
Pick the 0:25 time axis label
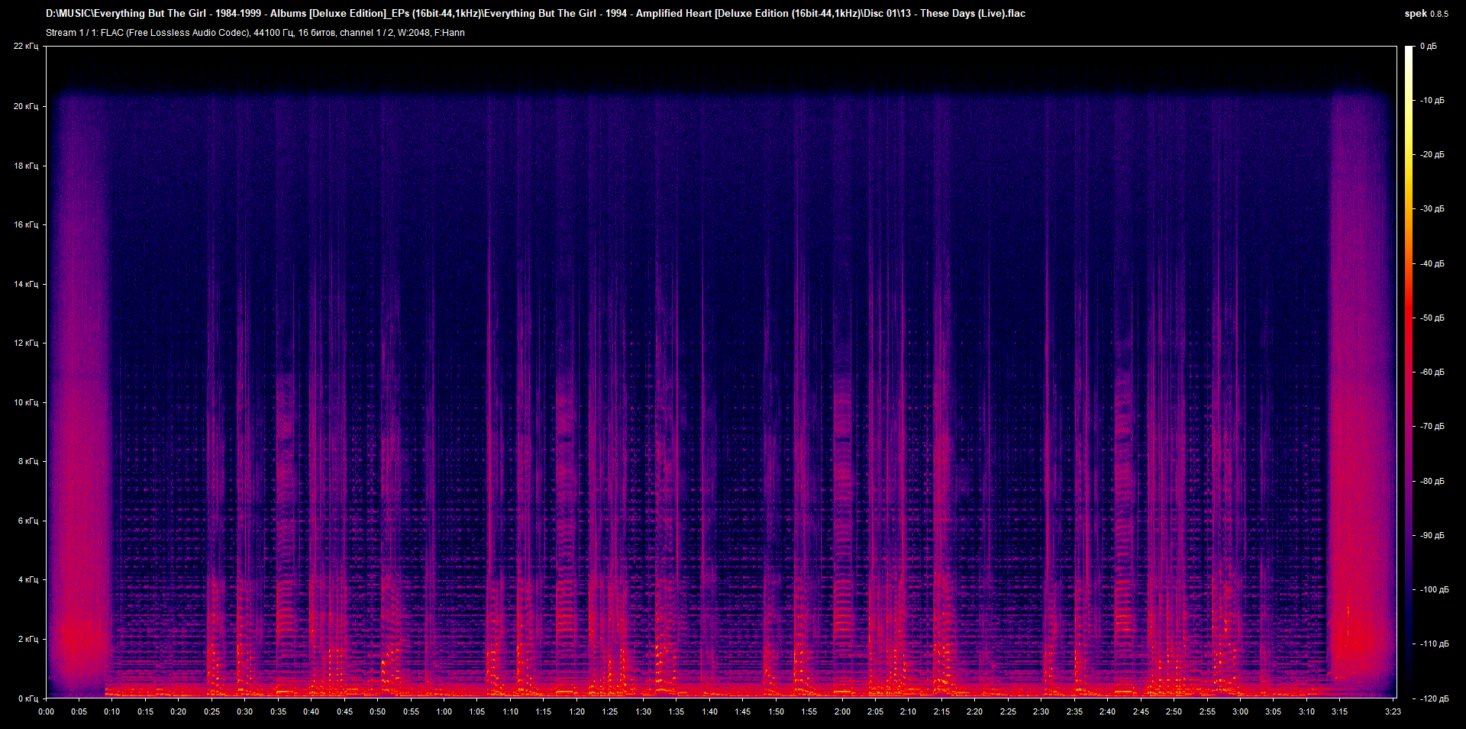pyautogui.click(x=212, y=711)
